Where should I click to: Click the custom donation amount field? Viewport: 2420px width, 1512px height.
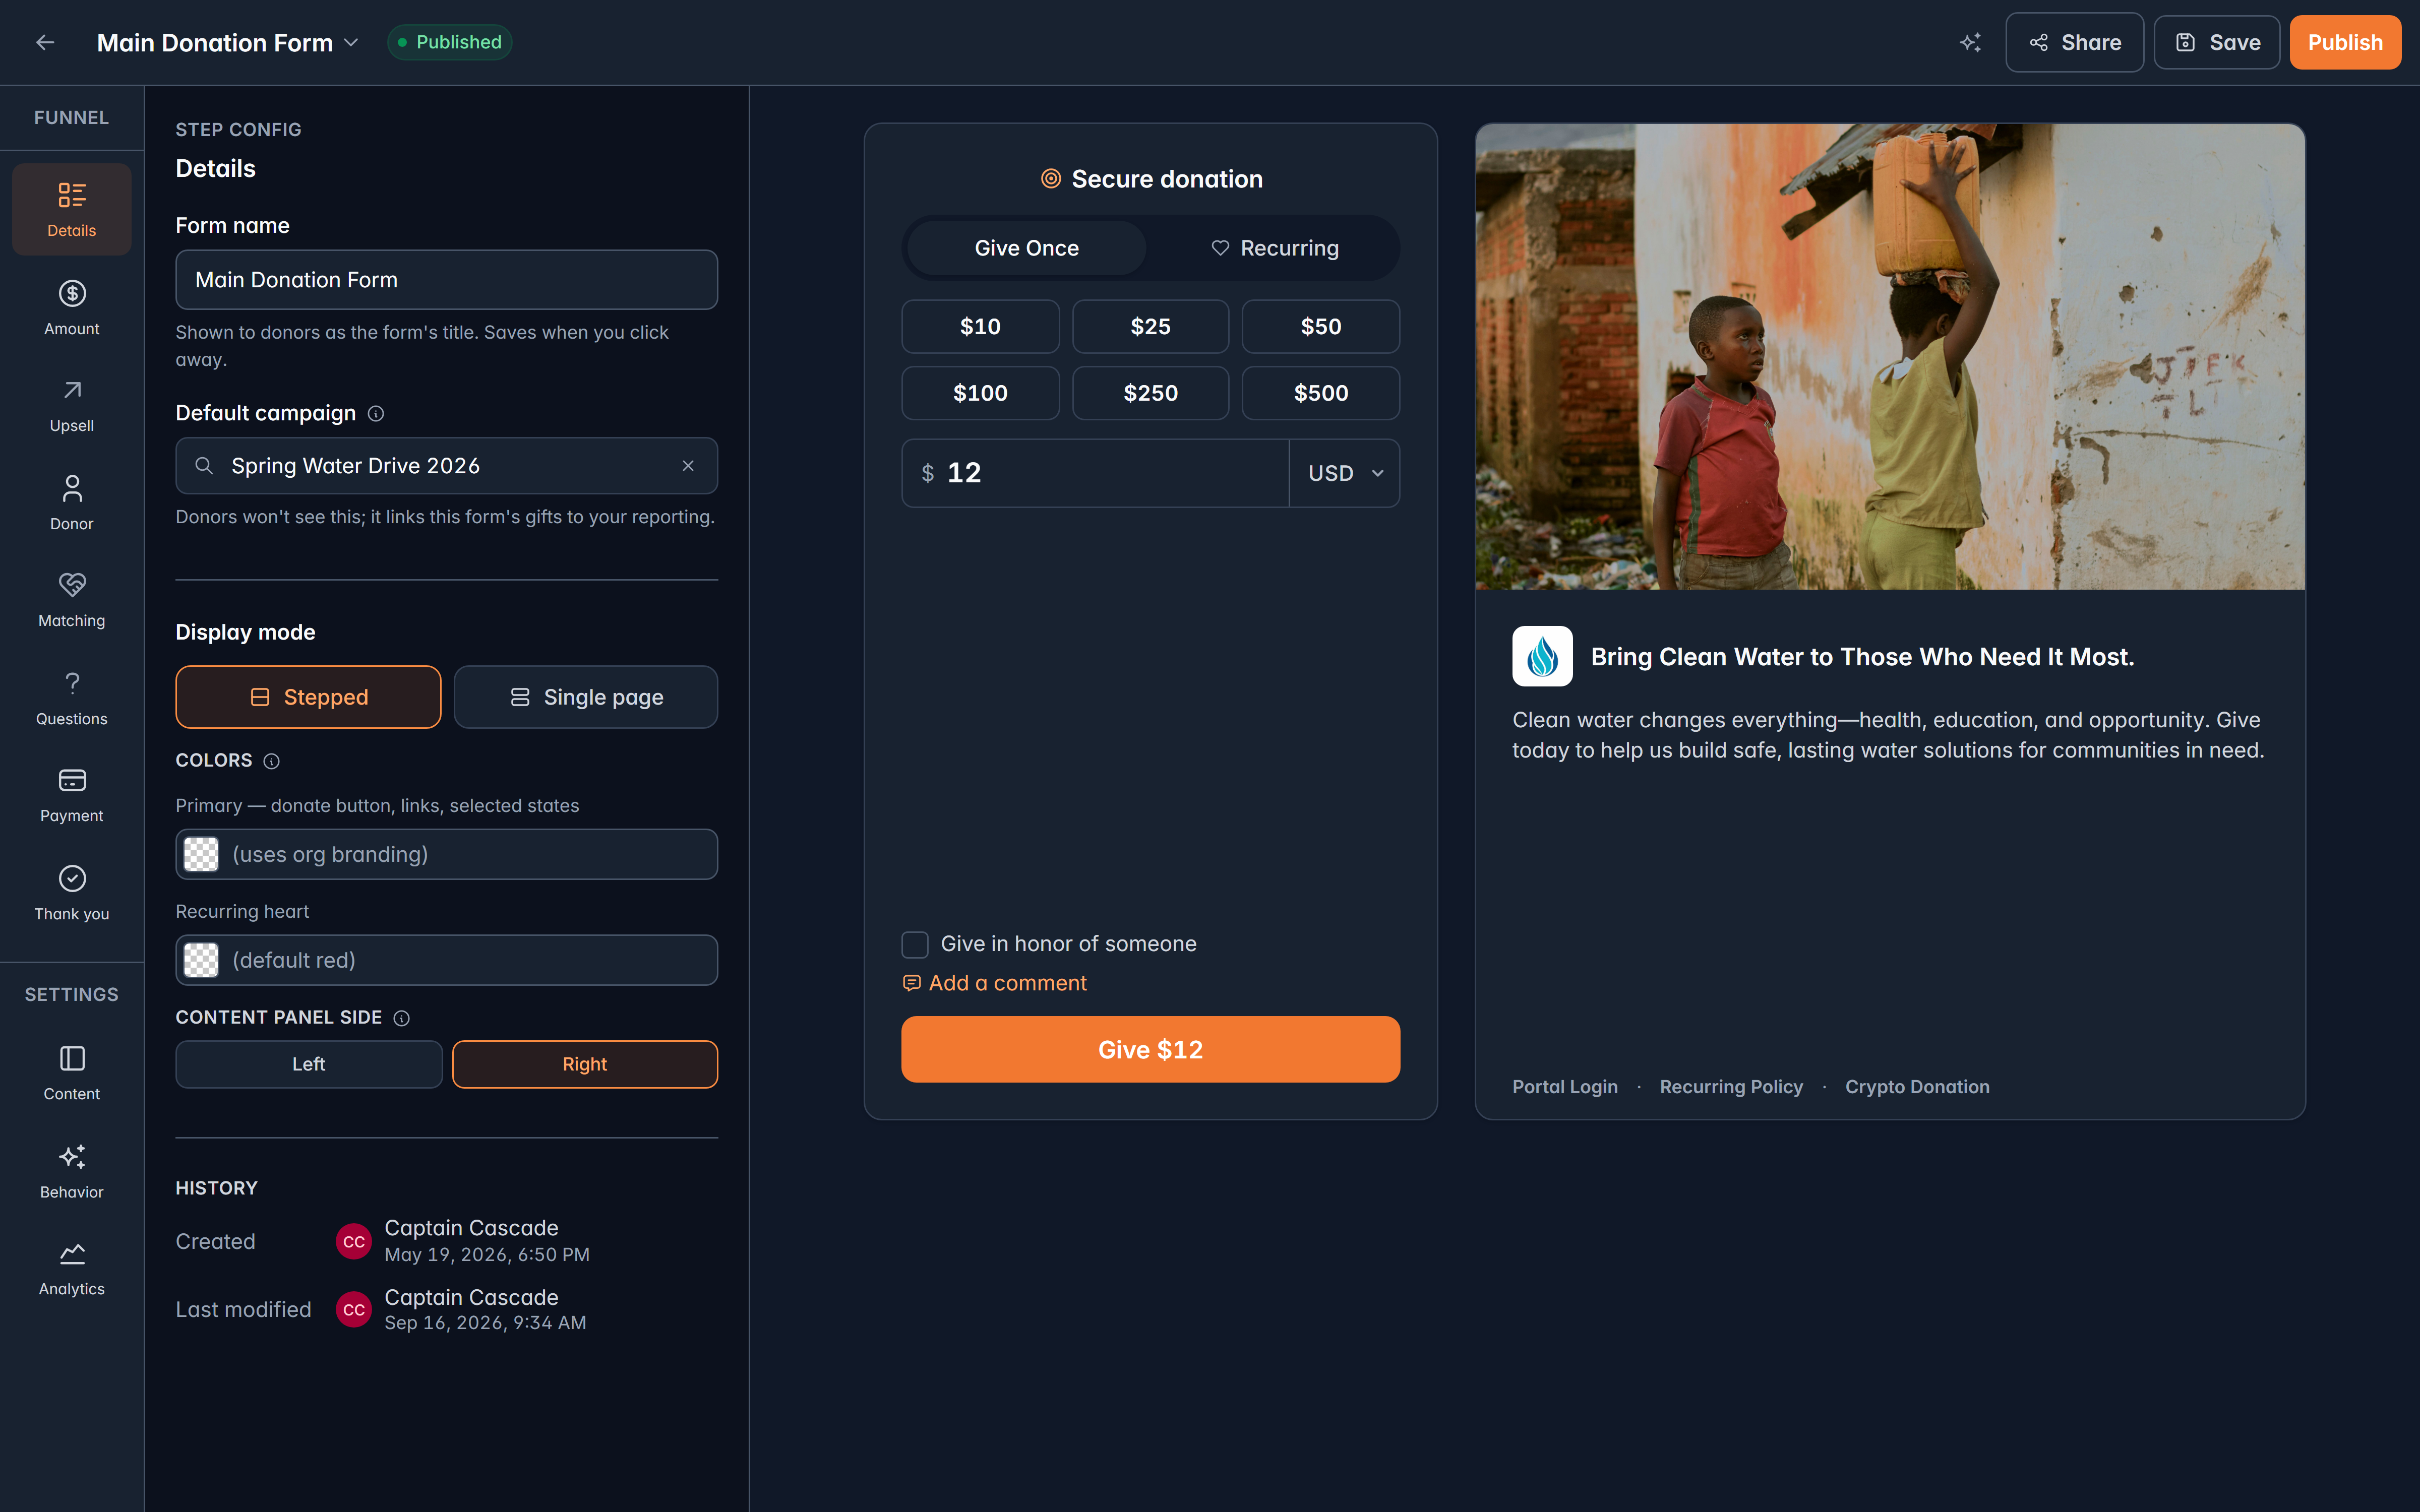[1096, 473]
